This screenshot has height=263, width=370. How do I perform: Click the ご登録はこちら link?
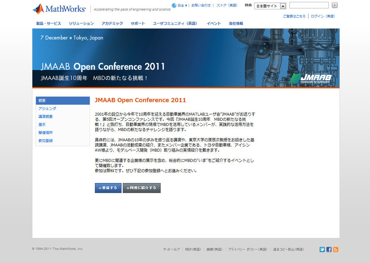click(x=294, y=16)
